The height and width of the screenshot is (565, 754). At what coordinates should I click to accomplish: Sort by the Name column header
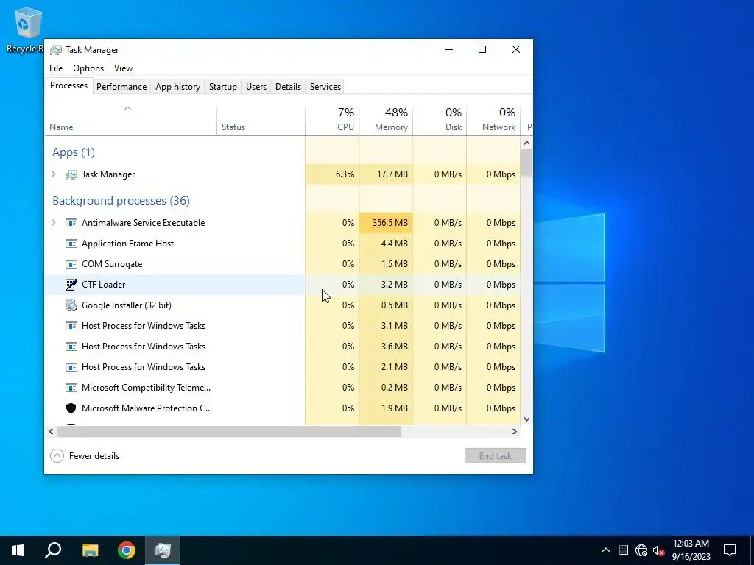130,120
